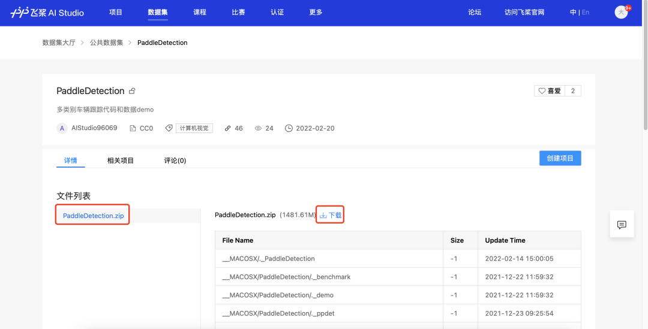
Task: Open the chat feedback floating icon
Action: [x=622, y=225]
